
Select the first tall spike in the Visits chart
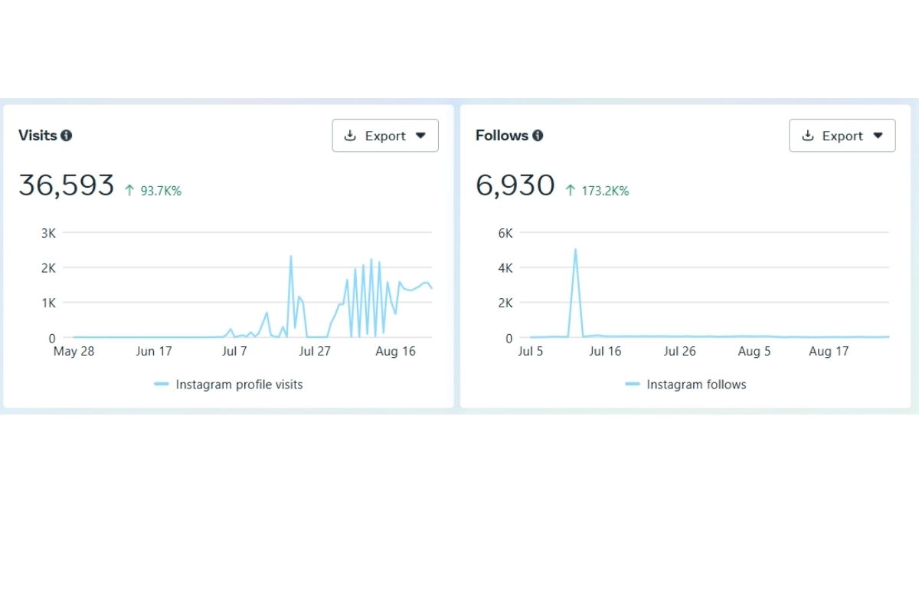coord(291,257)
